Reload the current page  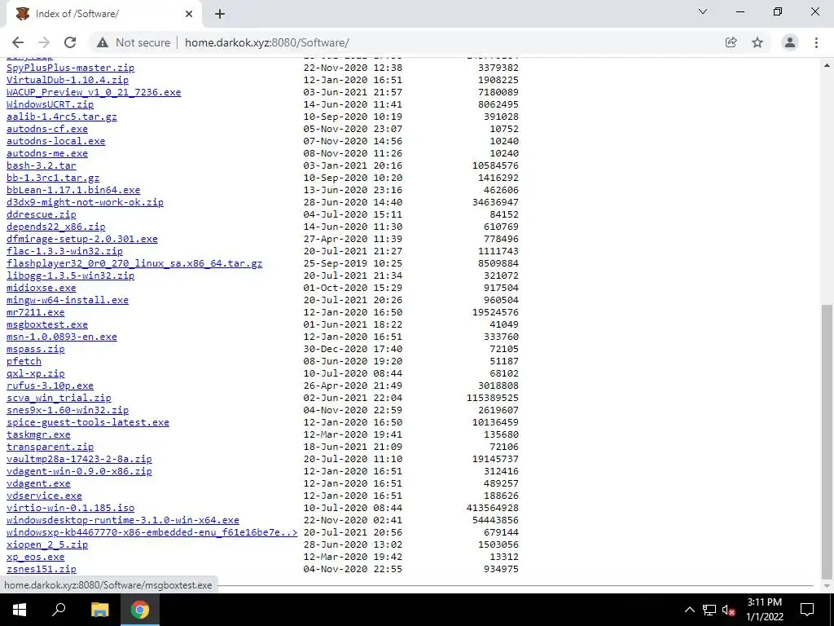point(70,42)
